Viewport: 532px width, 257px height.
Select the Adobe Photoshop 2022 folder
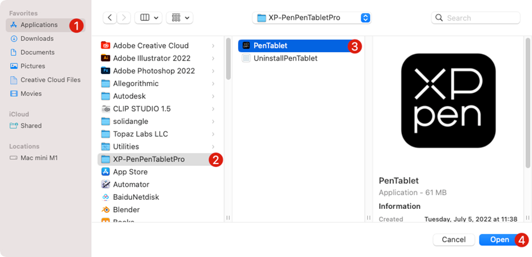pyautogui.click(x=153, y=71)
